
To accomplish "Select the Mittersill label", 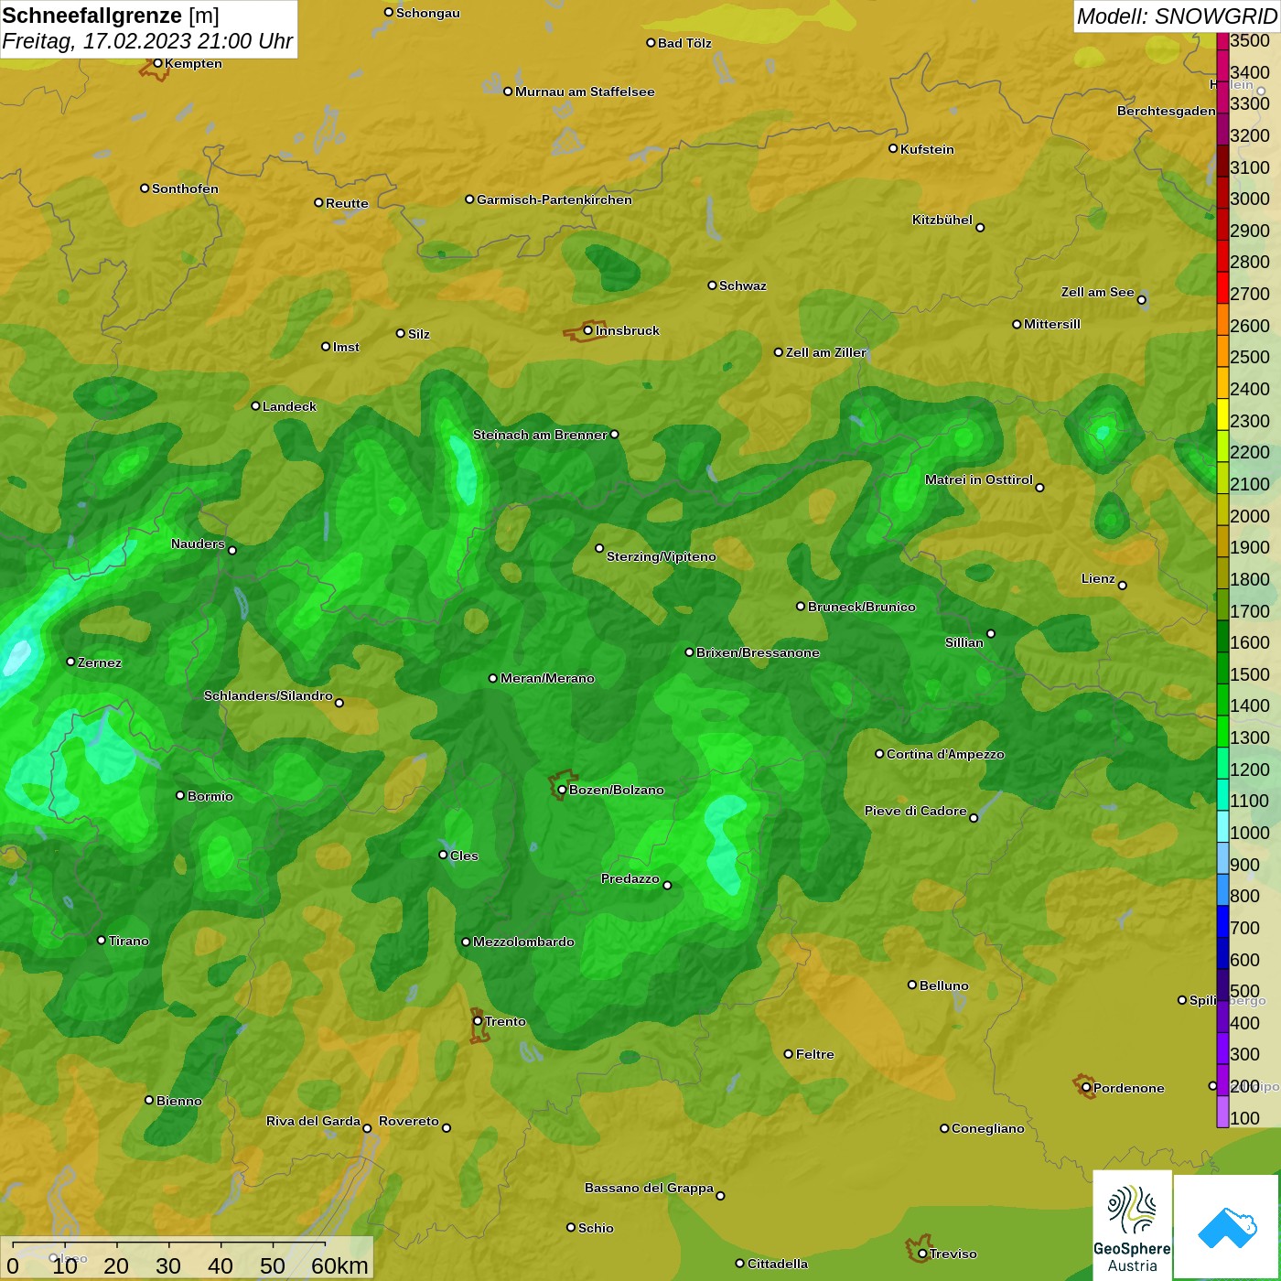I will (1052, 324).
